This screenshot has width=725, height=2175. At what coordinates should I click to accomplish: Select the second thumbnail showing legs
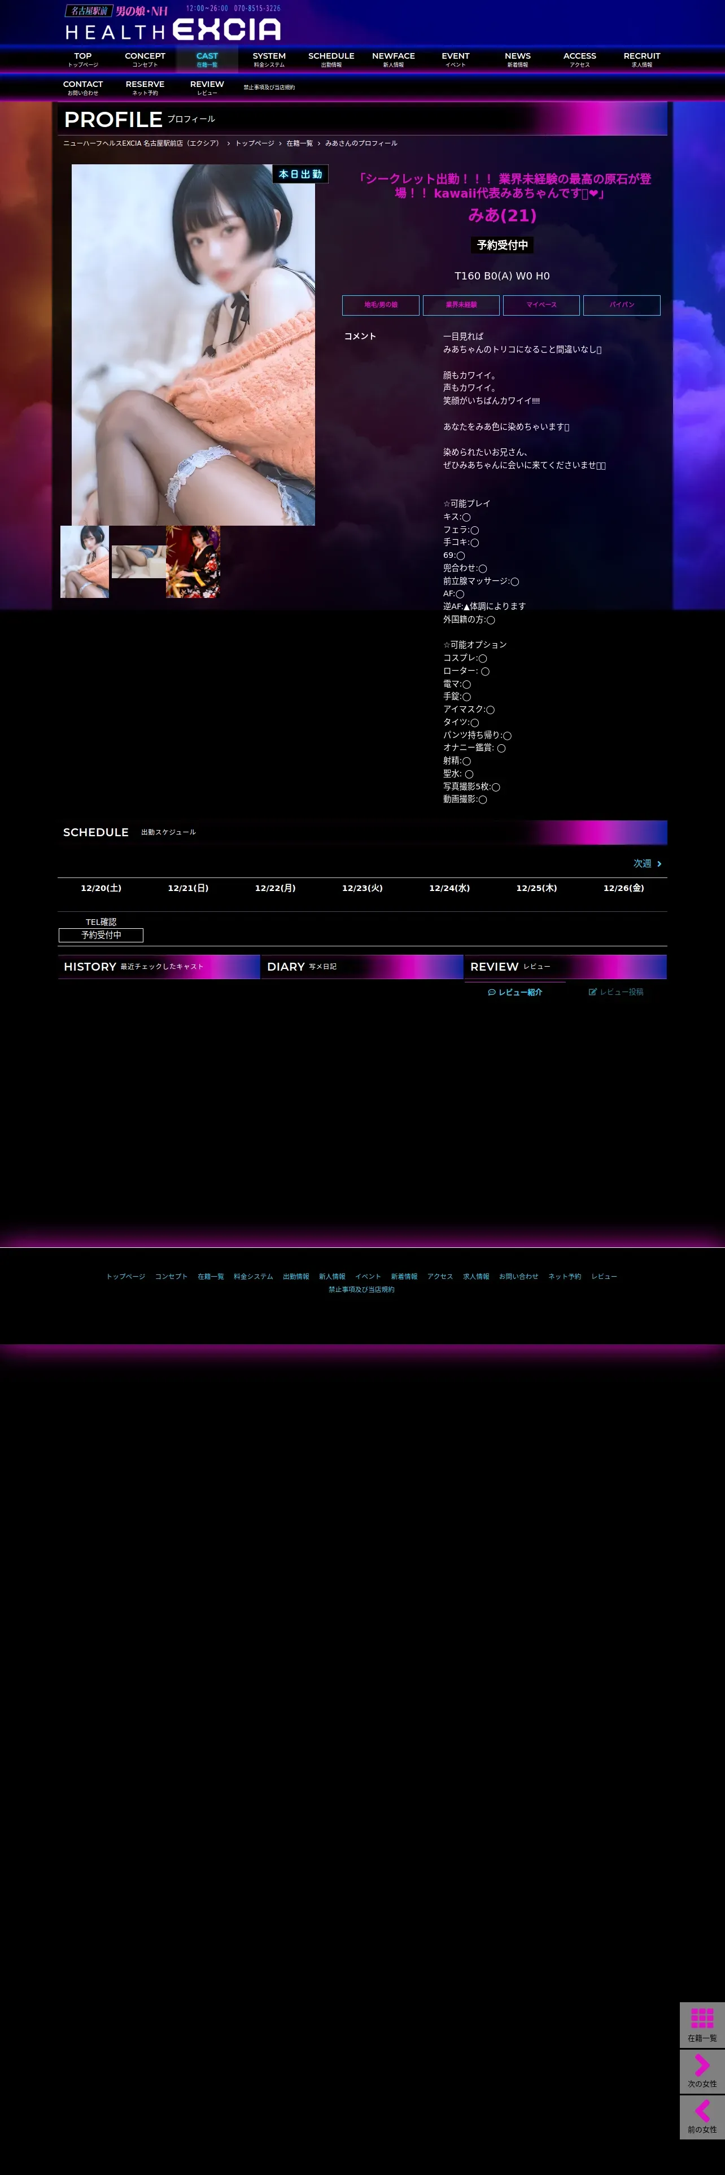click(x=138, y=561)
